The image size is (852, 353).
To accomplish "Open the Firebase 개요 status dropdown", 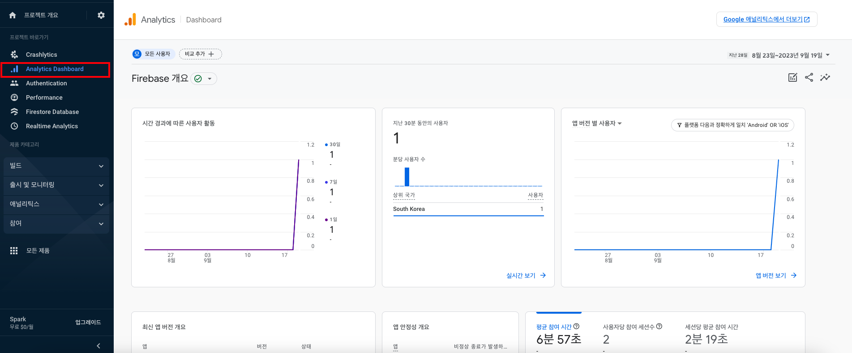I will (x=204, y=79).
